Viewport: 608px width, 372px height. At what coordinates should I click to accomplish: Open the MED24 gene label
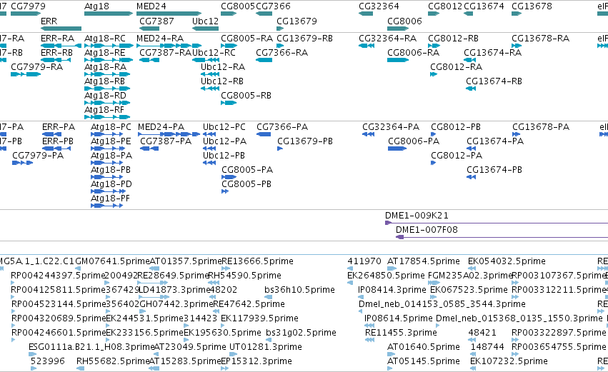(x=151, y=6)
